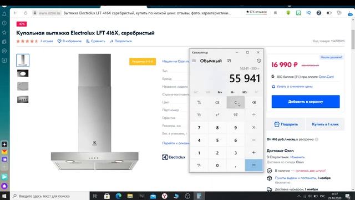Click the Electrolux brand logo
Image resolution: width=355 pixels, height=200 pixels.
coord(174,157)
